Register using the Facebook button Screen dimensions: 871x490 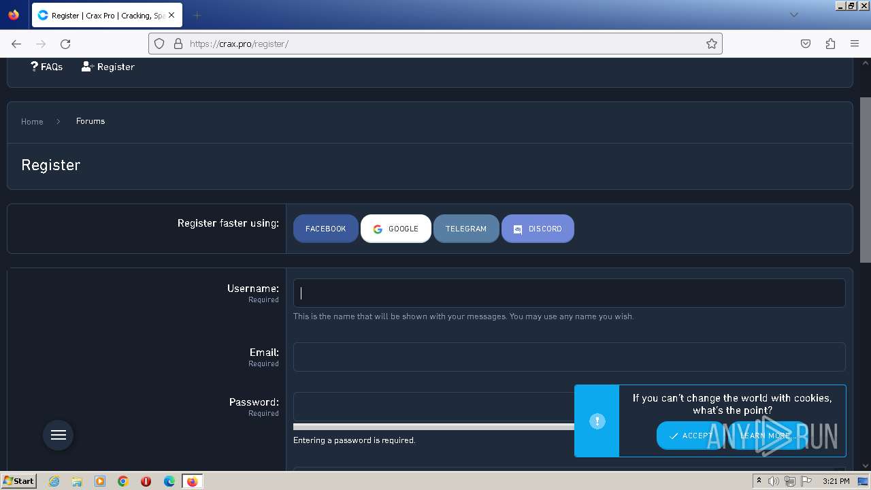click(x=325, y=229)
